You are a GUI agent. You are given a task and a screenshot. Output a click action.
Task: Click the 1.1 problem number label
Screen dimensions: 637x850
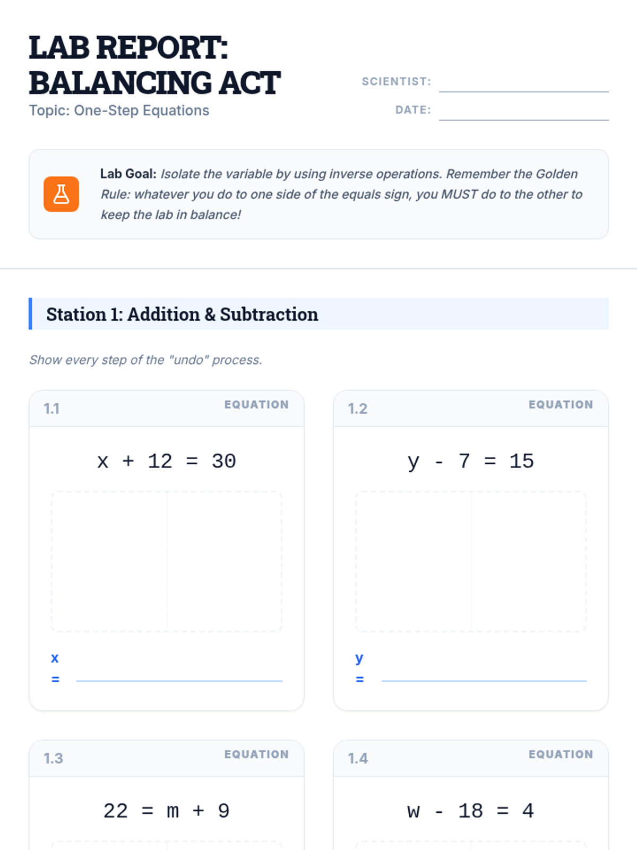[51, 409]
